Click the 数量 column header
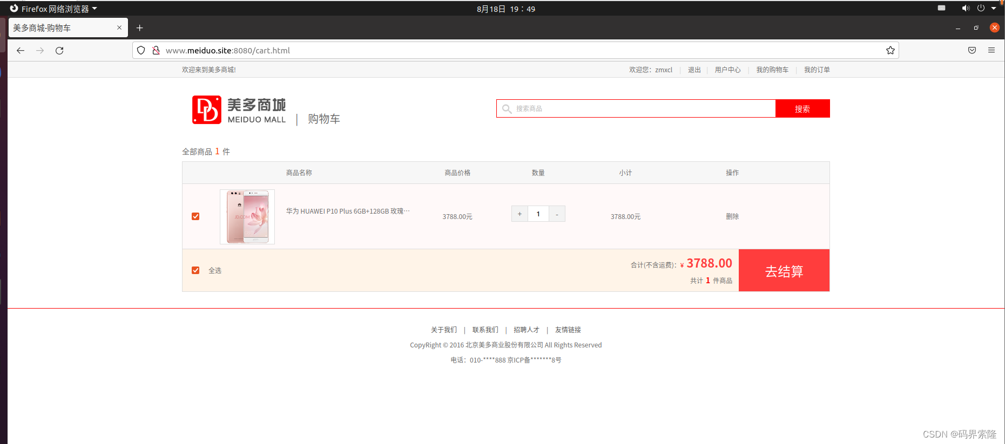 (538, 173)
